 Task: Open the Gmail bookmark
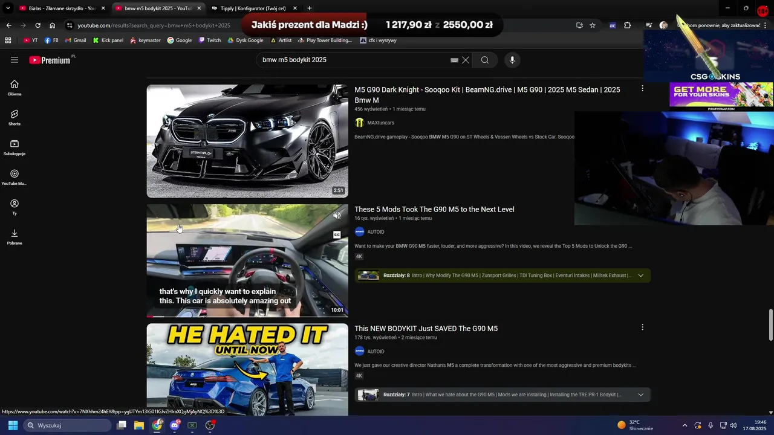click(75, 40)
